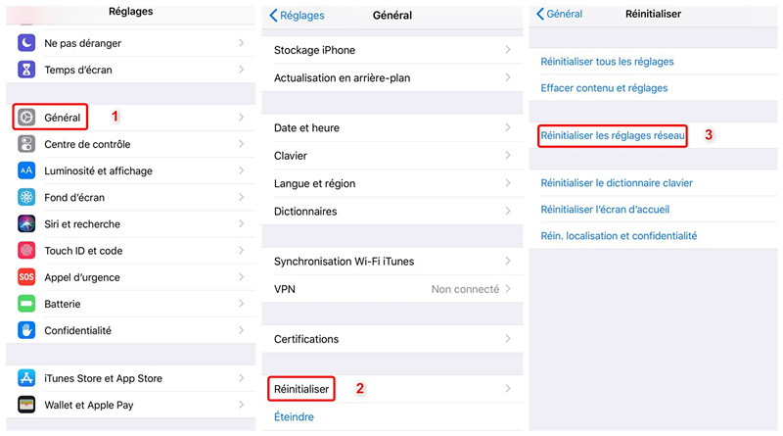Open the Réinitialiser menu item
This screenshot has height=436, width=783.
click(301, 389)
